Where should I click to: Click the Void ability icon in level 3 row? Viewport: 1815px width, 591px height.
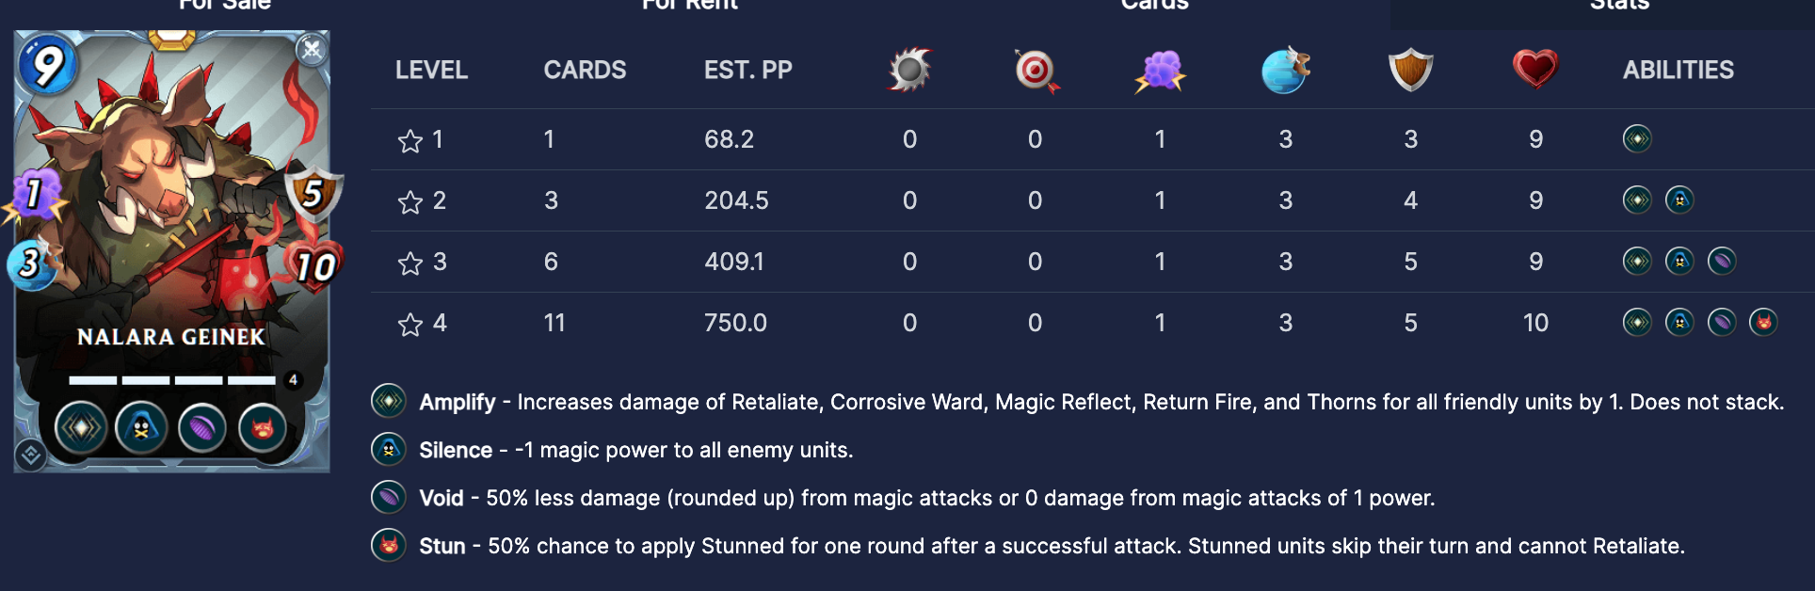pos(1721,262)
